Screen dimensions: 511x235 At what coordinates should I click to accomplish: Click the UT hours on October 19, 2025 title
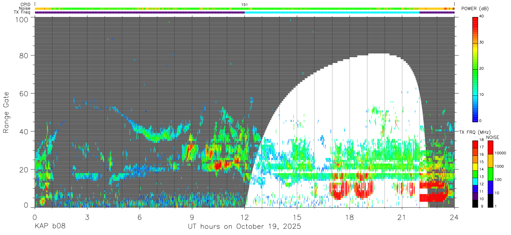click(245, 227)
